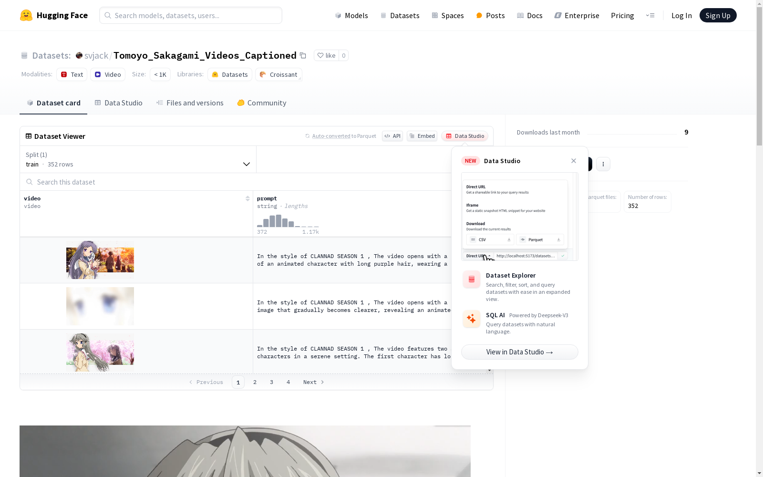Click the Hugging Face logo icon
Viewport: 763px width, 477px height.
26,15
